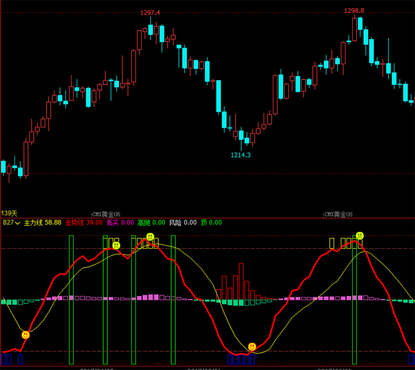
Task: Click the smiley icon at the indicator trough
Action: [252, 347]
